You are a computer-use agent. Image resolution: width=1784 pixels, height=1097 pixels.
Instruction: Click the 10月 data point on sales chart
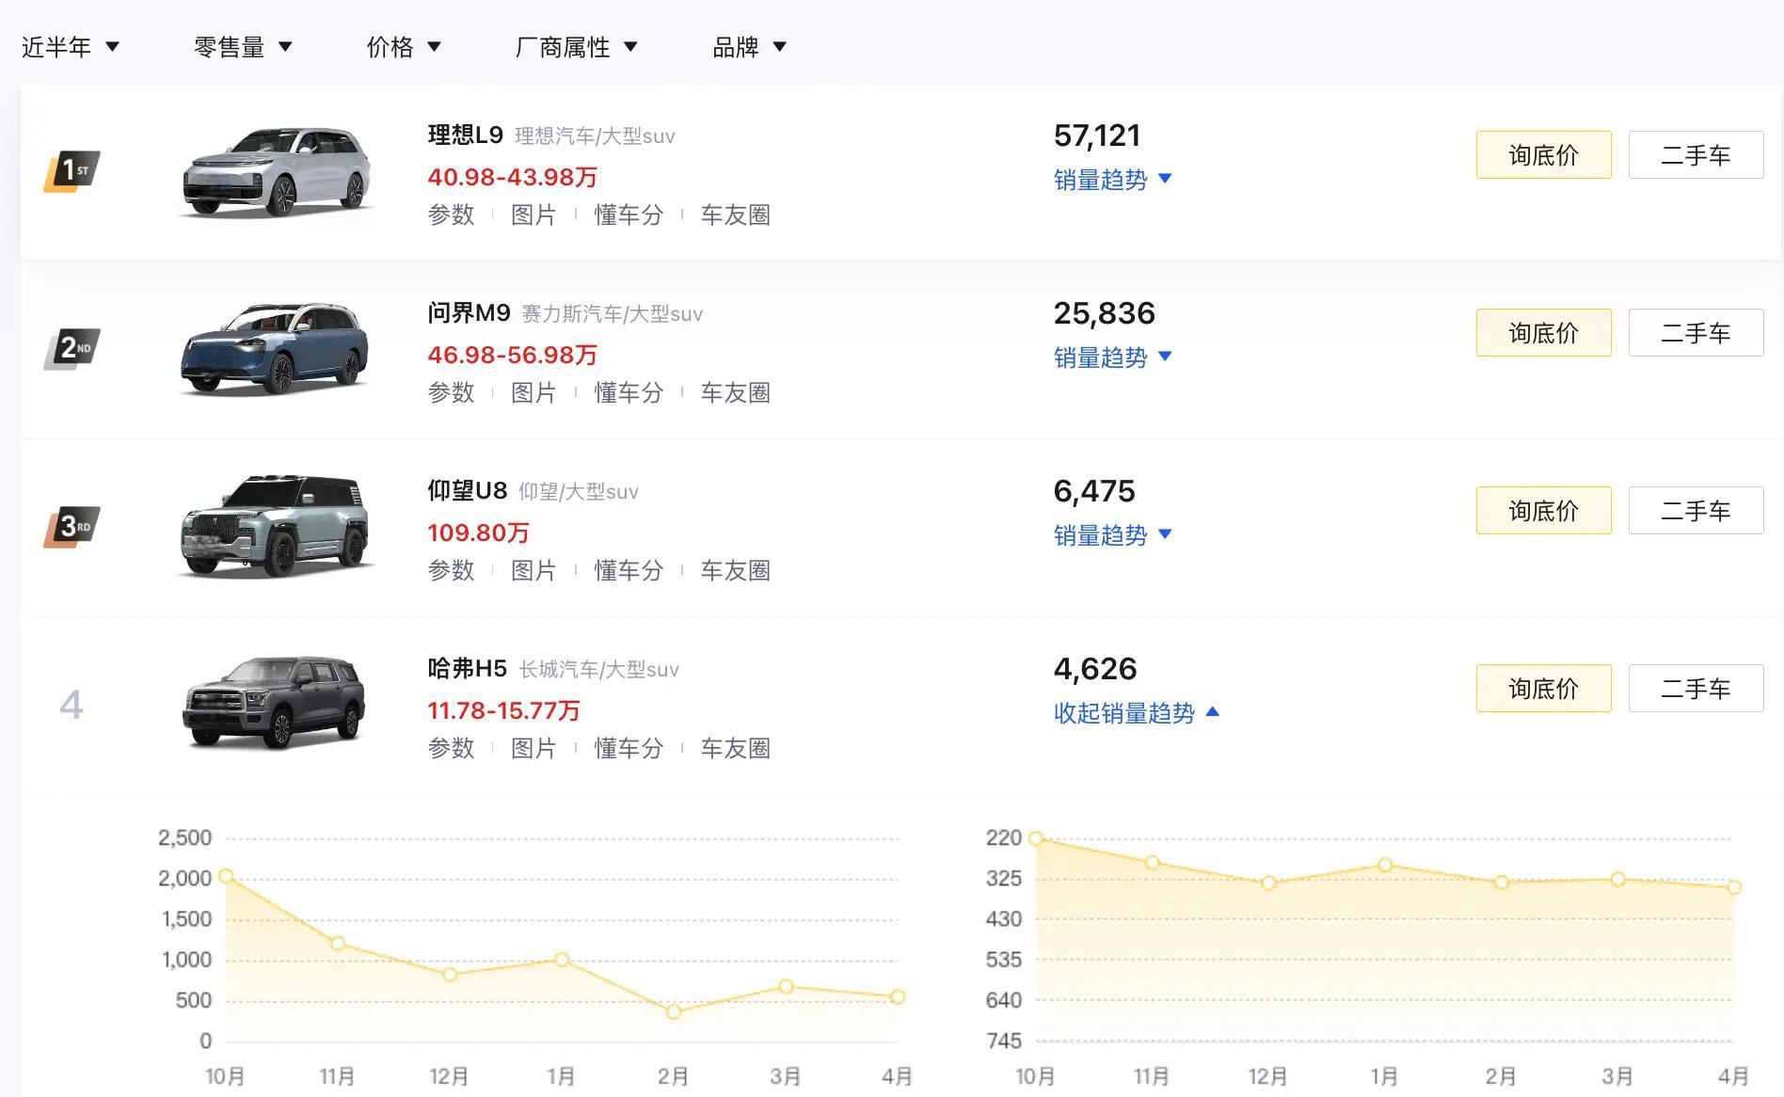(226, 877)
